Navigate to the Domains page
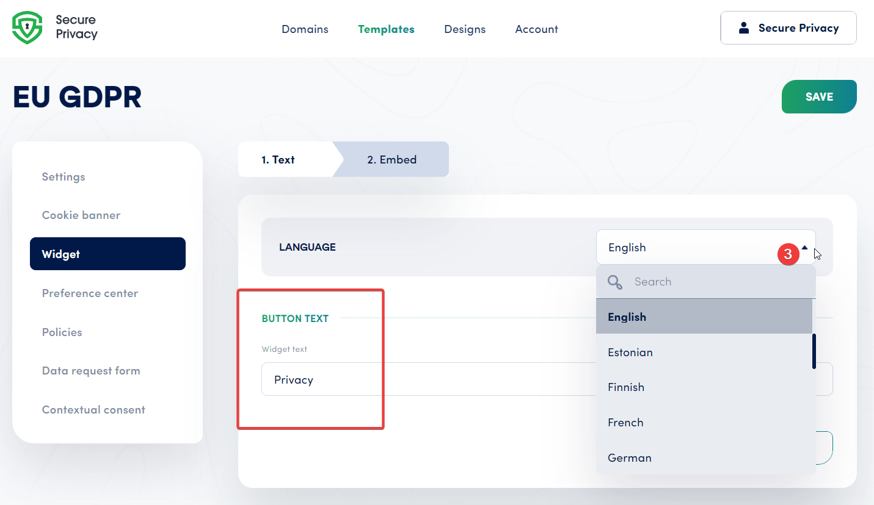Image resolution: width=874 pixels, height=505 pixels. pyautogui.click(x=305, y=29)
